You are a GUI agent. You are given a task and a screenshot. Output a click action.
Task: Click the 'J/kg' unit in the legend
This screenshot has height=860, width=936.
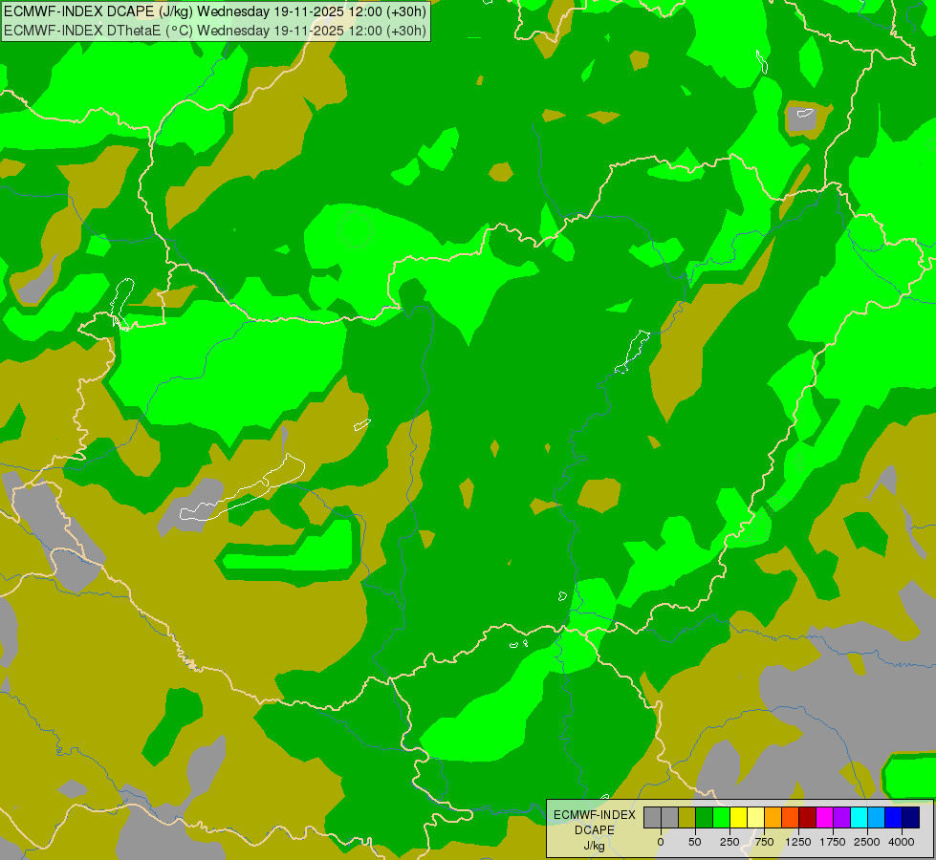(x=595, y=847)
